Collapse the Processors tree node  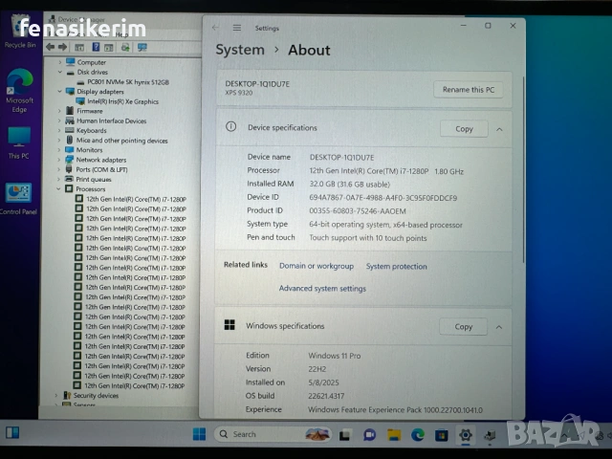pos(59,189)
